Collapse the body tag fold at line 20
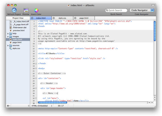Viewport: 162px width, 116px height. pyautogui.click(x=36, y=69)
